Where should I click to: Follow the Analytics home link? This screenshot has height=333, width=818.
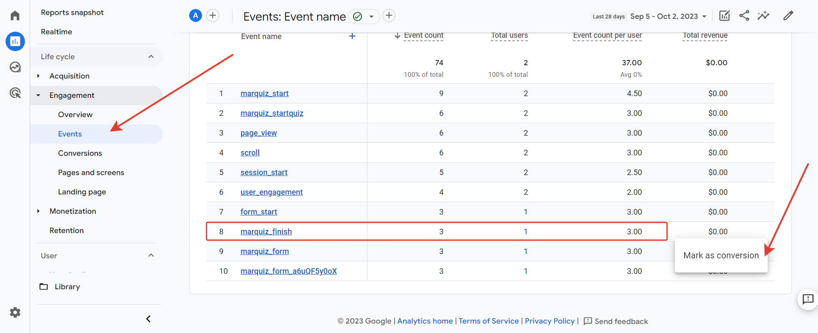coord(425,321)
